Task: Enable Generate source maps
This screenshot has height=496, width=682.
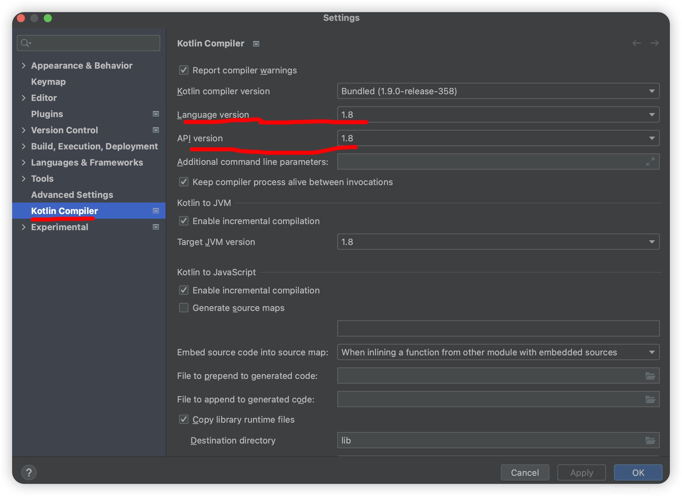Action: (183, 307)
